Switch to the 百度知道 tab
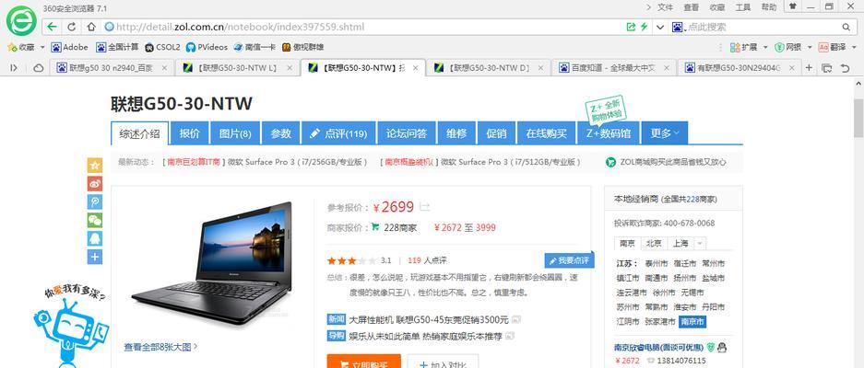 click(x=614, y=68)
